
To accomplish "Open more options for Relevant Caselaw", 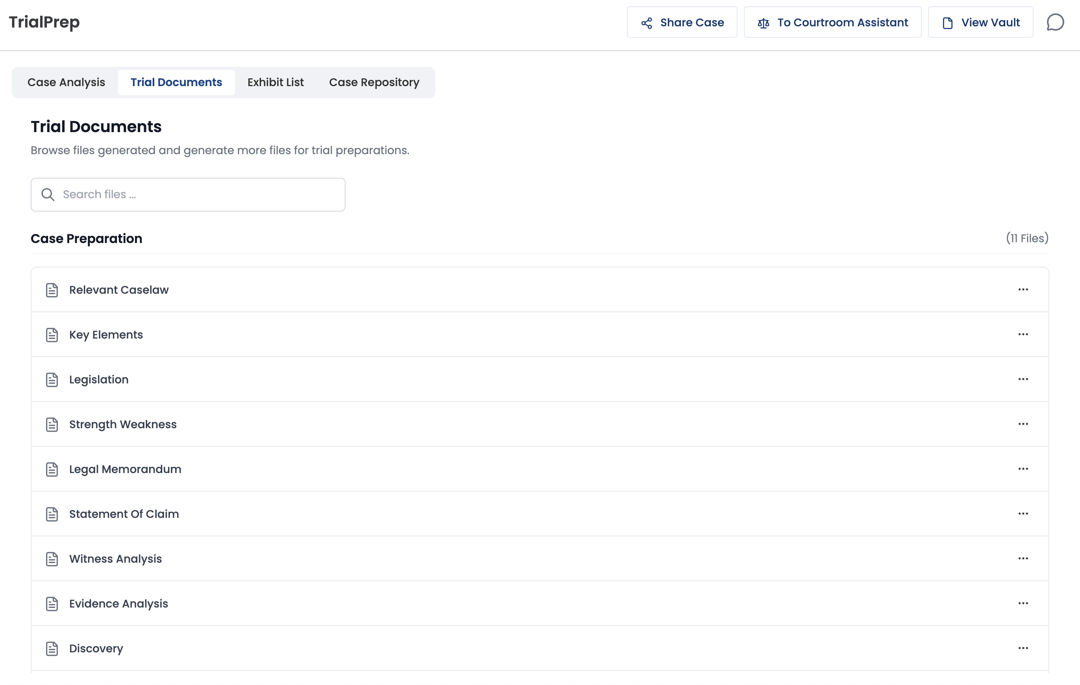I will (1023, 289).
